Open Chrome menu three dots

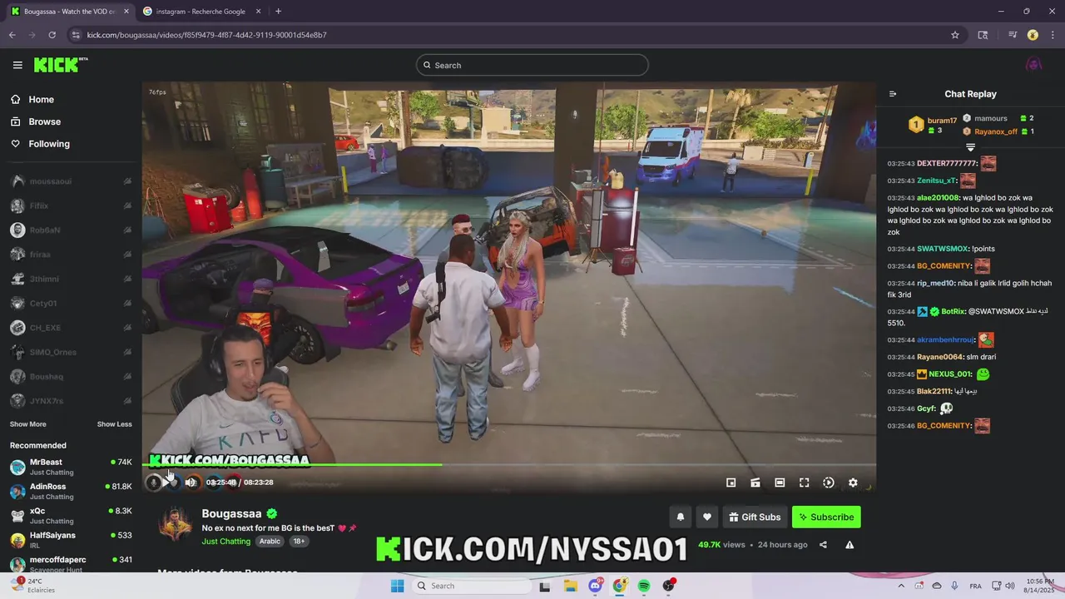coord(1053,35)
